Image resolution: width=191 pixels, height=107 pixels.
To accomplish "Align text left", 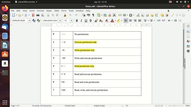I will (x=126, y=21).
